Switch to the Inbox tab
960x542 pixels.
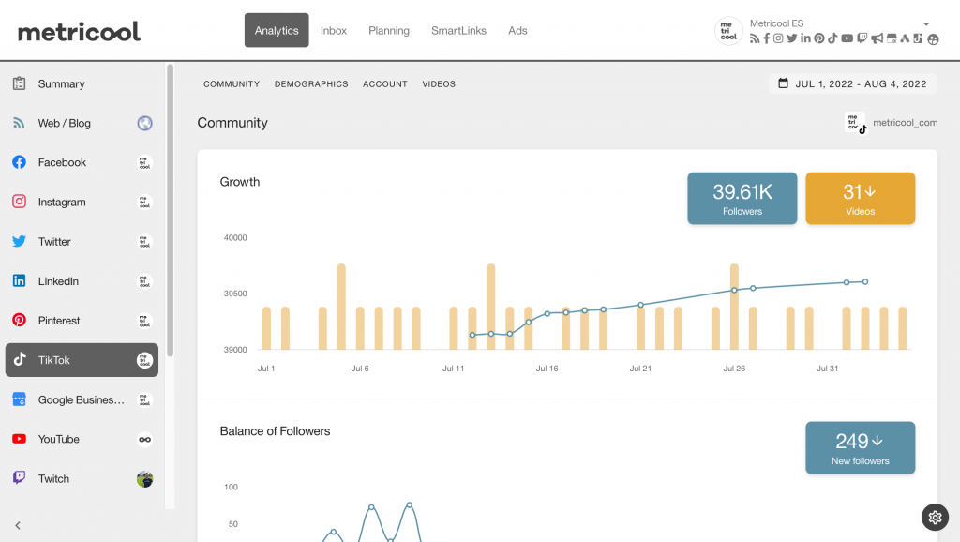pos(334,30)
